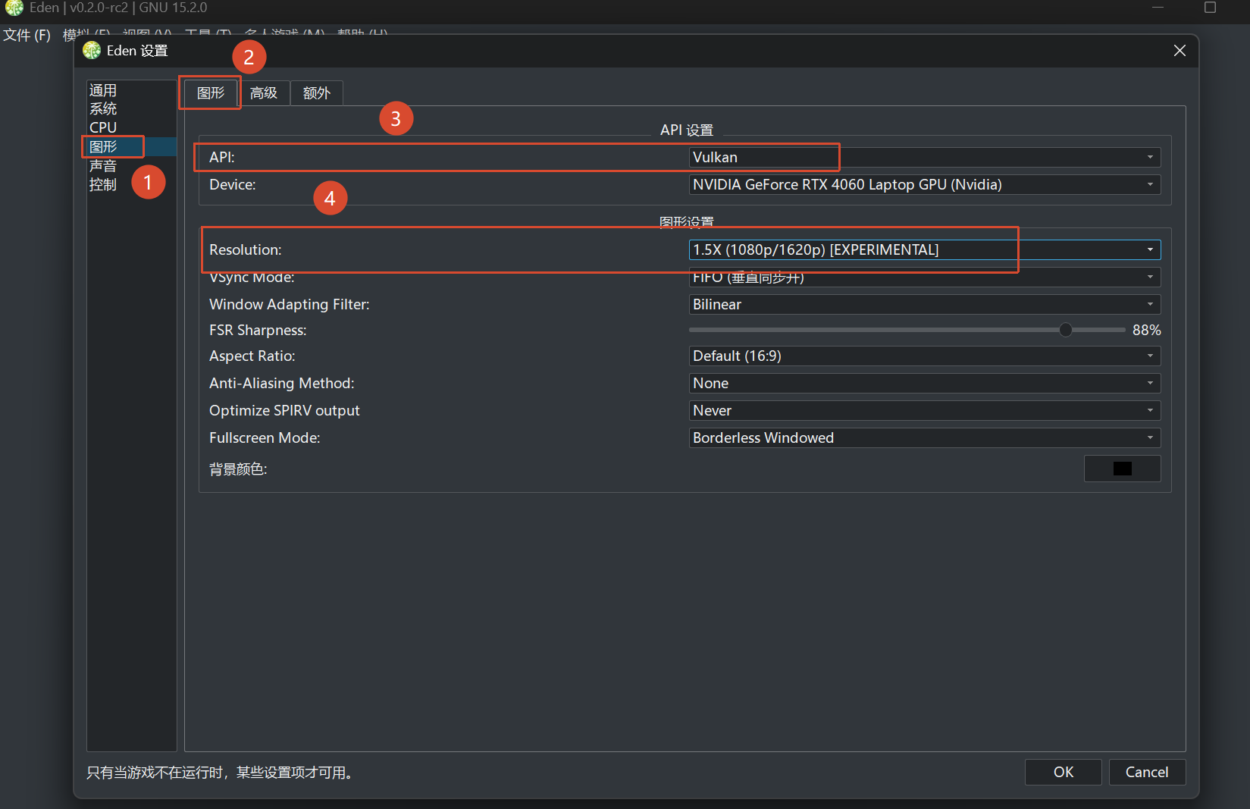
Task: Open the Window Adapting Filter dropdown
Action: click(x=924, y=304)
